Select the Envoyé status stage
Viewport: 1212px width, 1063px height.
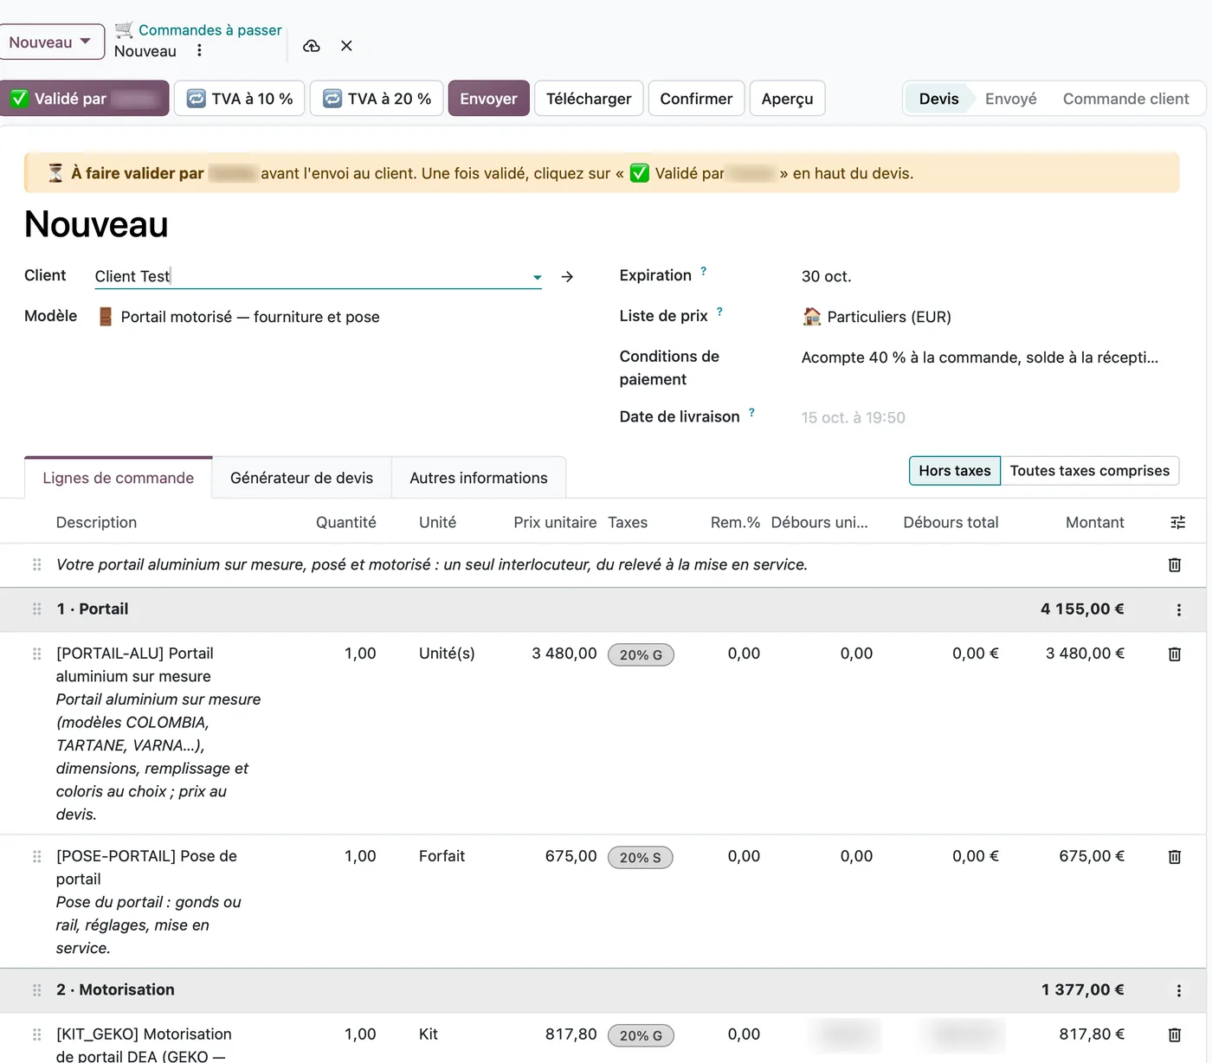(1010, 99)
